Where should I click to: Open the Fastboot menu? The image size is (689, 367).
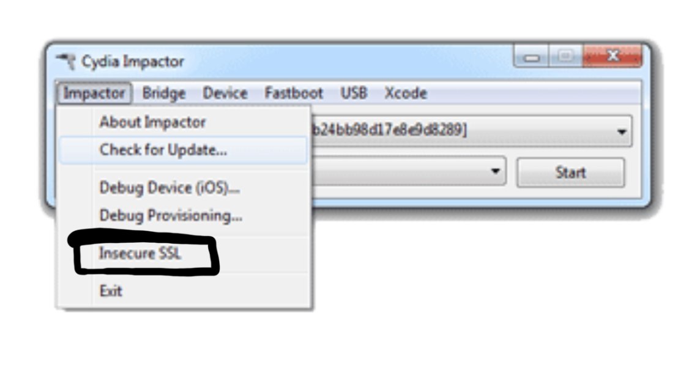[294, 93]
